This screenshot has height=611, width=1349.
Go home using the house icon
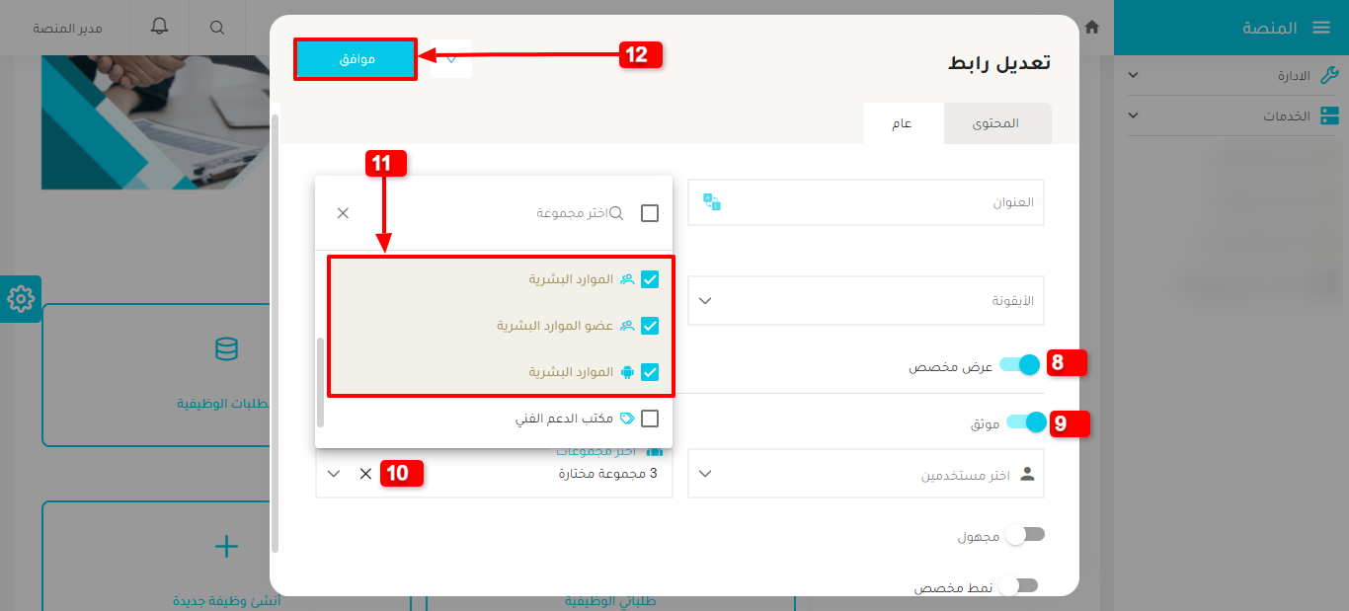[x=1092, y=29]
